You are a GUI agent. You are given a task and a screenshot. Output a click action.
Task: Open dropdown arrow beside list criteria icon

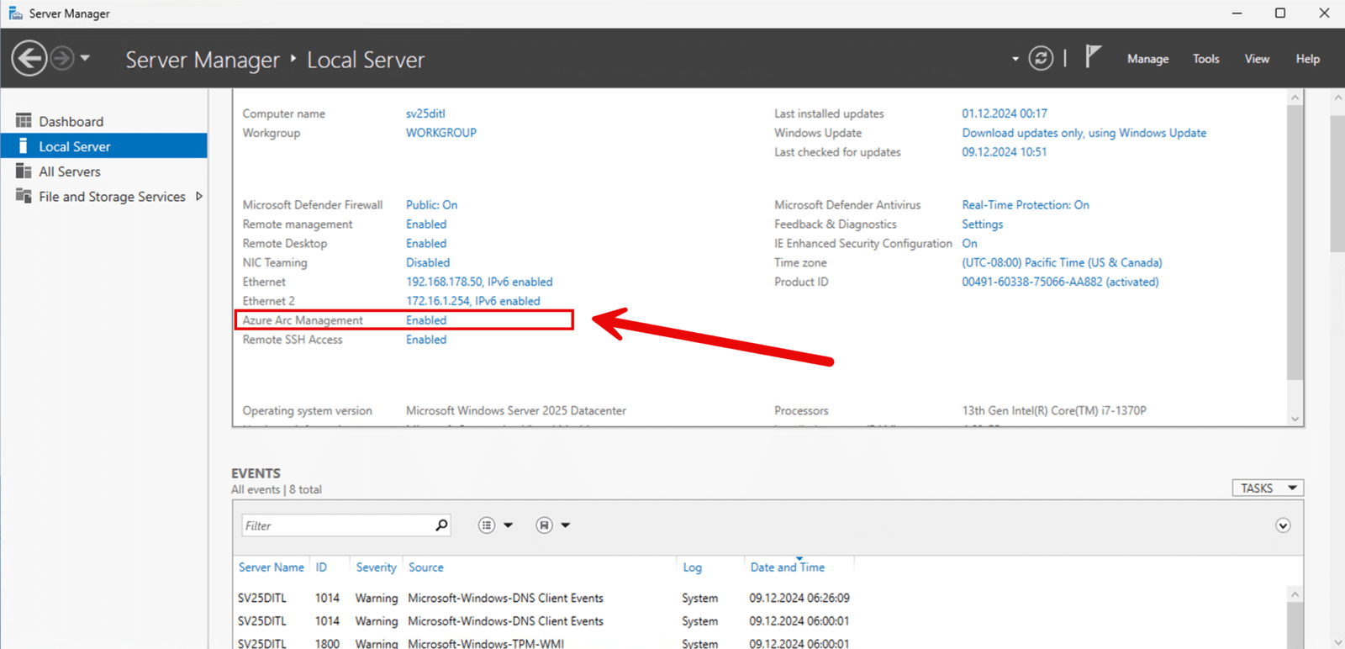[x=508, y=525]
